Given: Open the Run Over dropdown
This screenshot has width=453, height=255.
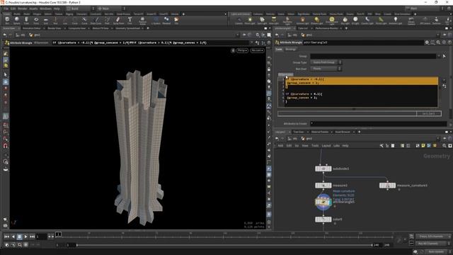Looking at the screenshot, I should [326, 69].
